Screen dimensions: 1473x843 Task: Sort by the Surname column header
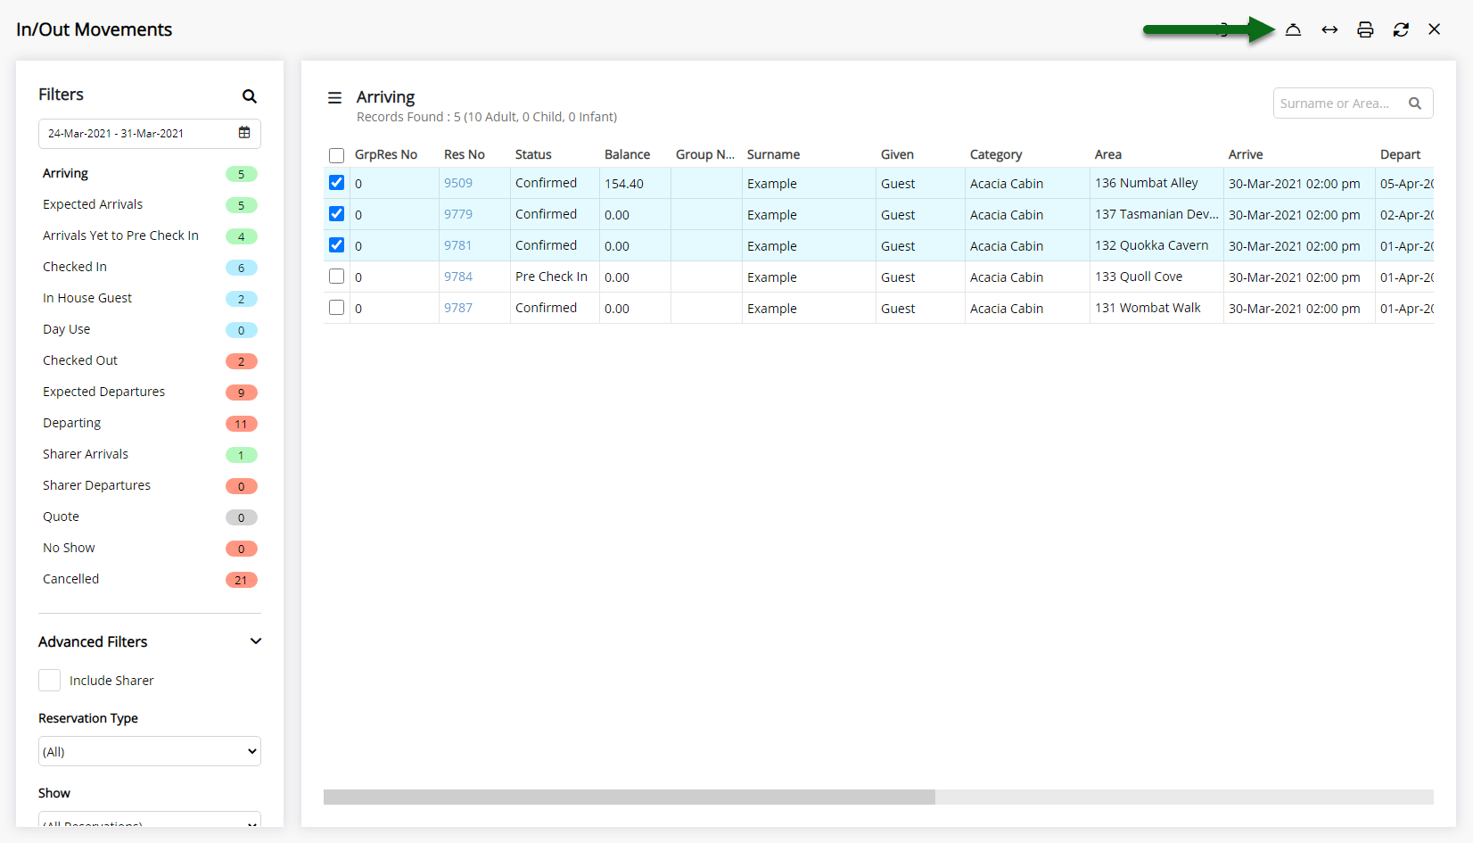773,154
